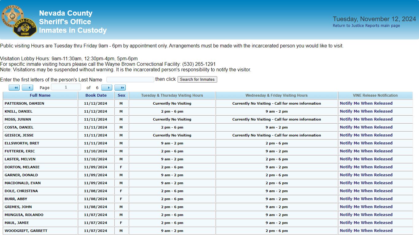Notify Me When Released for PATTERSON, DAMIEN
This screenshot has width=419, height=235.
366,103
